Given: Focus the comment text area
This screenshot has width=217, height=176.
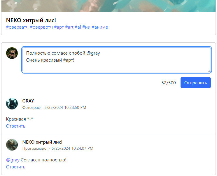Looking at the screenshot, I should [x=116, y=60].
